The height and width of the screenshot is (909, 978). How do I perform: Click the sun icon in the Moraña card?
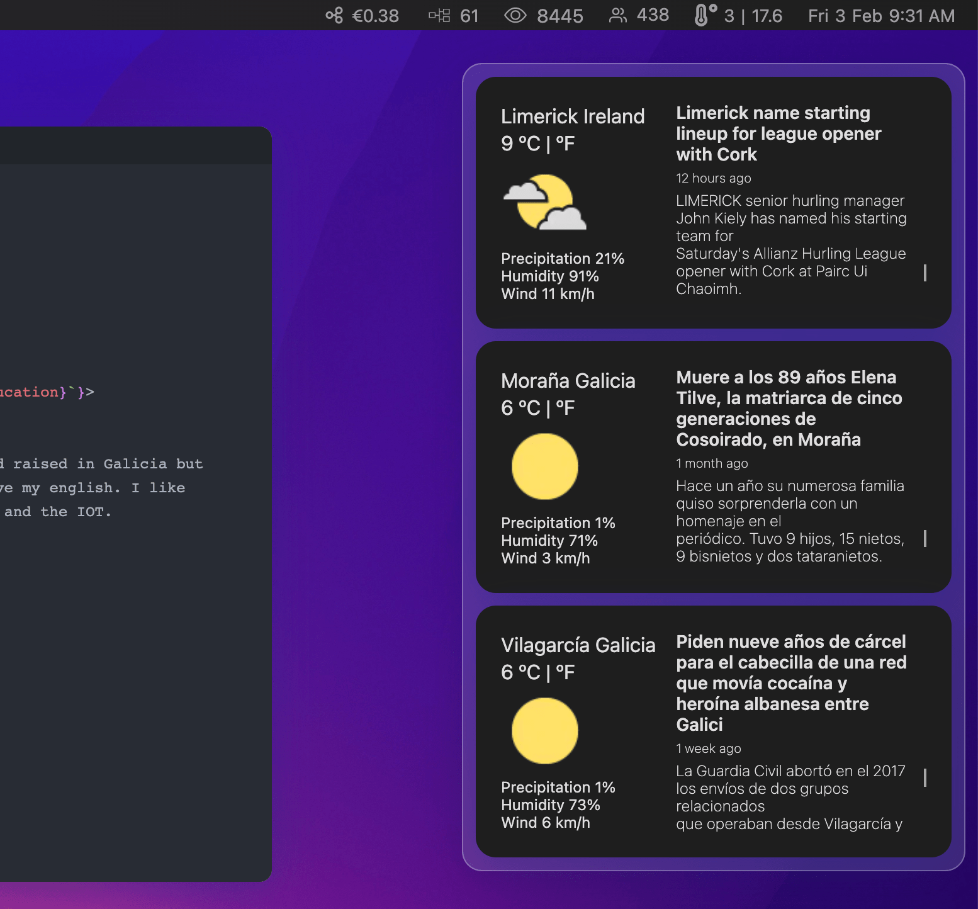coord(544,466)
